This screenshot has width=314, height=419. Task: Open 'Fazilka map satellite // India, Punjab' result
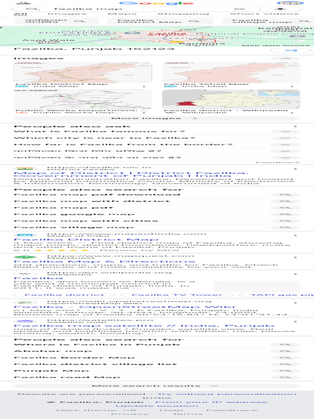click(144, 326)
